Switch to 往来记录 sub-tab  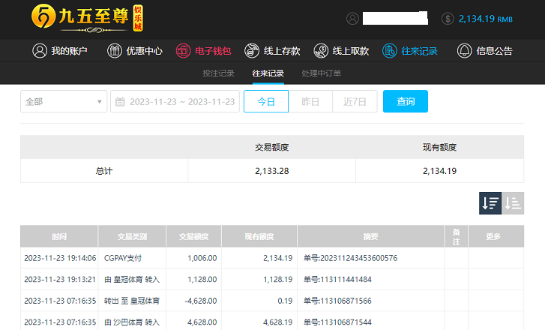(x=268, y=73)
